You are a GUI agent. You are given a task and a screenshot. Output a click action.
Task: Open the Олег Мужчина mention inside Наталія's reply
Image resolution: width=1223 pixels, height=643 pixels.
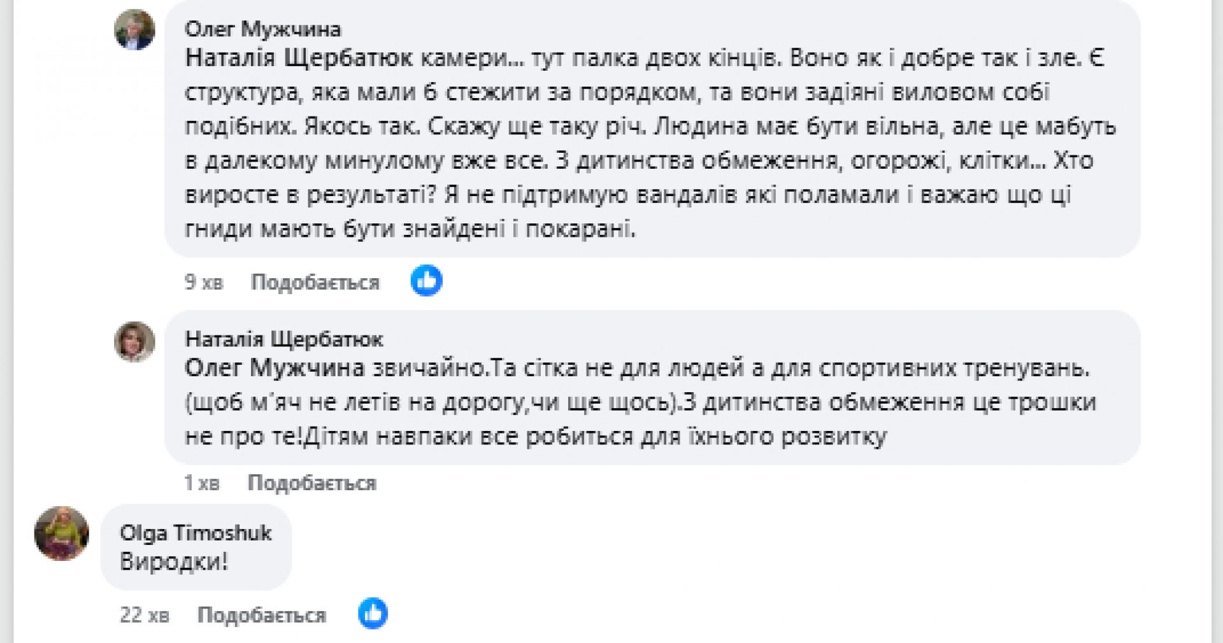coord(274,368)
